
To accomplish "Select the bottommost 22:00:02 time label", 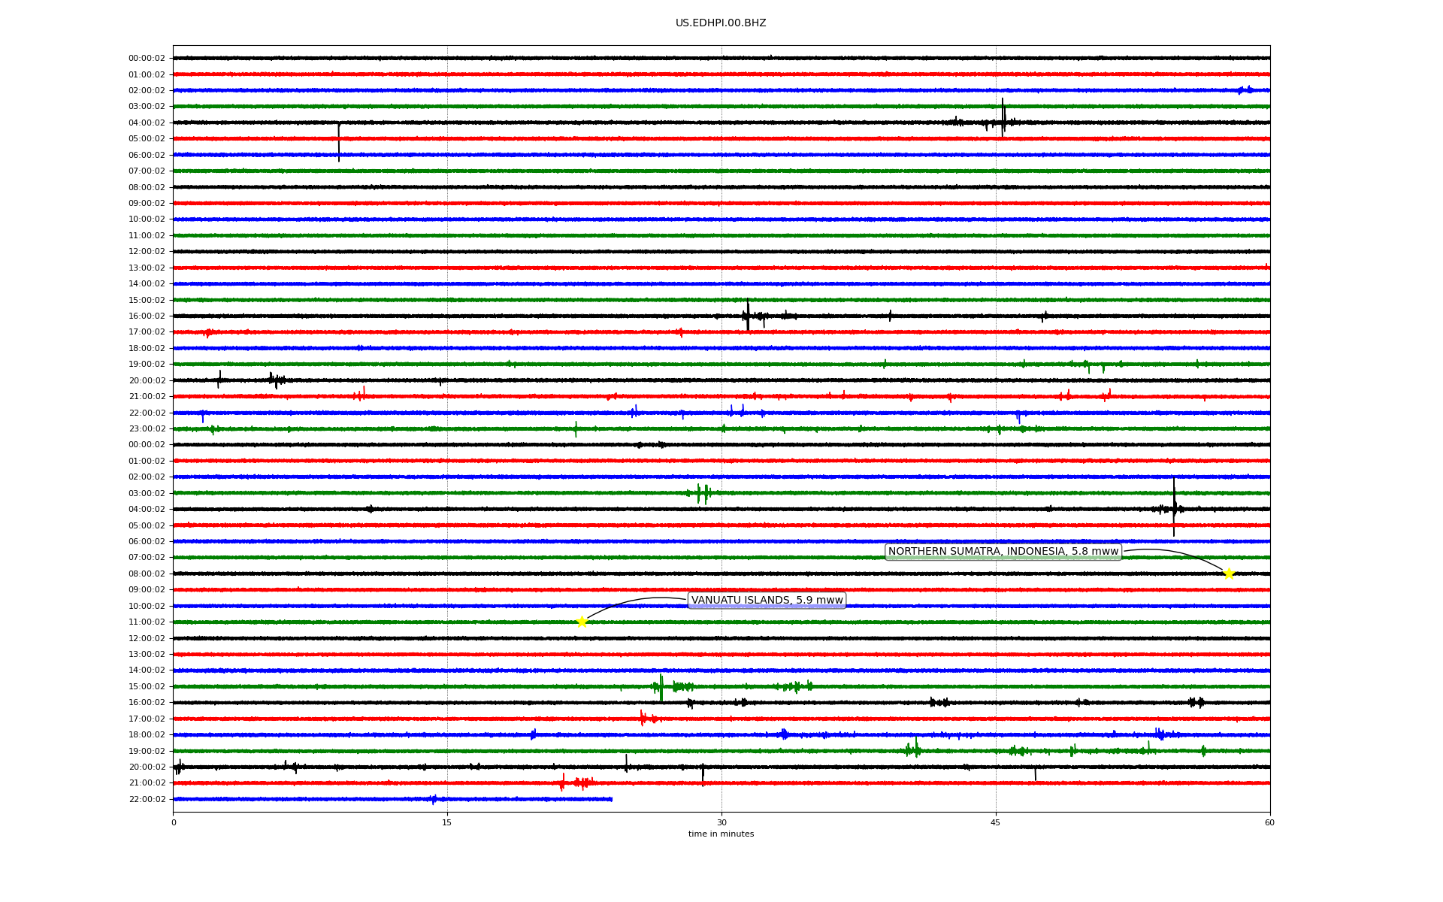I will [147, 800].
